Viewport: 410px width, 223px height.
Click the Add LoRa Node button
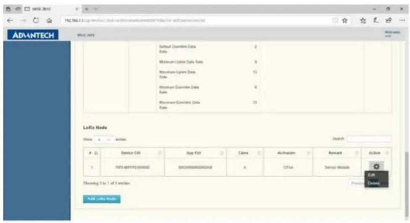click(102, 199)
